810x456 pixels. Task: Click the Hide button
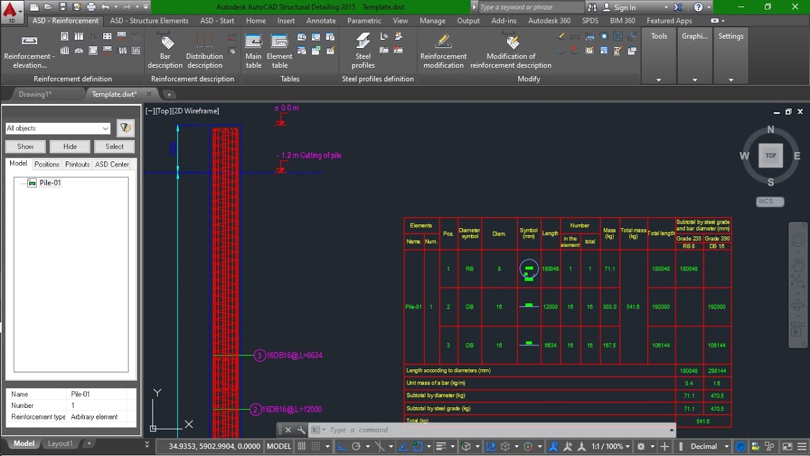[x=70, y=146]
